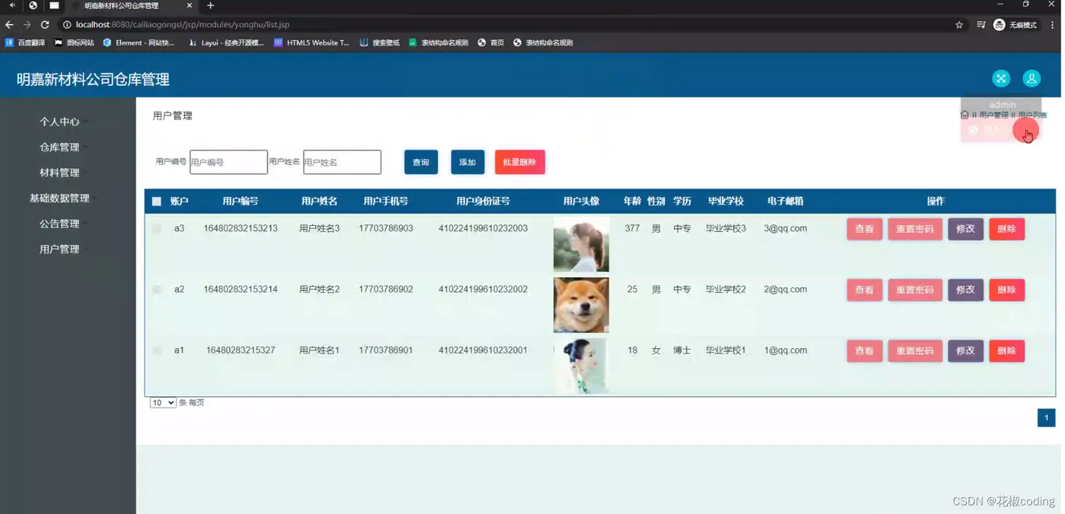Open a new browser tab with plus
This screenshot has width=1065, height=514.
pyautogui.click(x=211, y=5)
